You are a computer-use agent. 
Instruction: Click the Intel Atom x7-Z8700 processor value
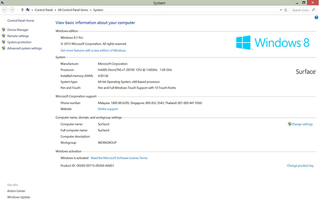pyautogui.click(x=135, y=70)
